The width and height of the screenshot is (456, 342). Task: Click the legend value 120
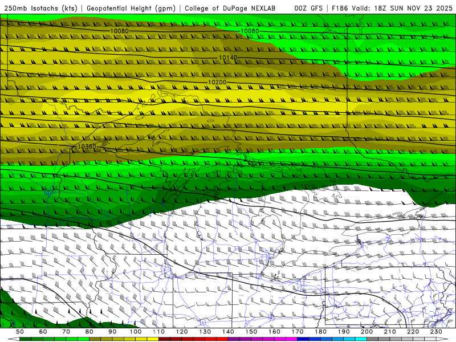pos(182,332)
